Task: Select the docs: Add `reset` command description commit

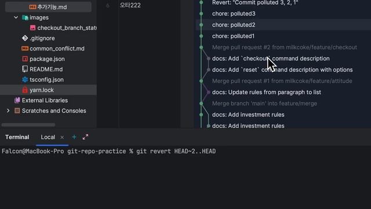Action: pos(282,70)
